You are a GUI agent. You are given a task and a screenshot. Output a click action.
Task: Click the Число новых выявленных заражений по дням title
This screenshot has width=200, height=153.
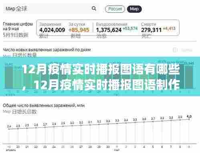[47, 50]
